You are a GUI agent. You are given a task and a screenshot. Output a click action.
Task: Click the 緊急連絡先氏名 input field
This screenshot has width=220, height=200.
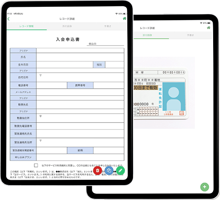(x=80, y=133)
